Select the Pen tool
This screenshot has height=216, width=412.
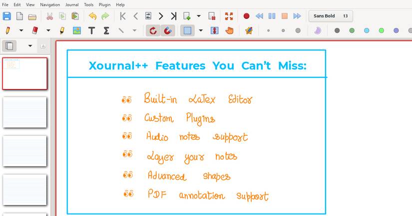[x=8, y=31]
